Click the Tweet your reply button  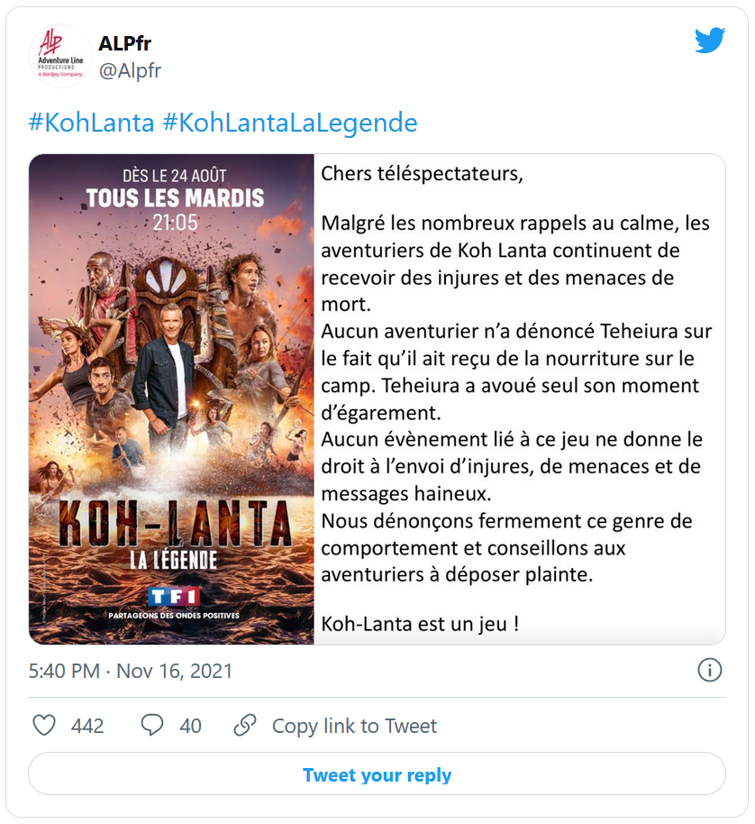click(377, 774)
